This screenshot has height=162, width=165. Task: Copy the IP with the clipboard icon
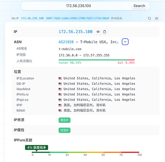pos(105,32)
